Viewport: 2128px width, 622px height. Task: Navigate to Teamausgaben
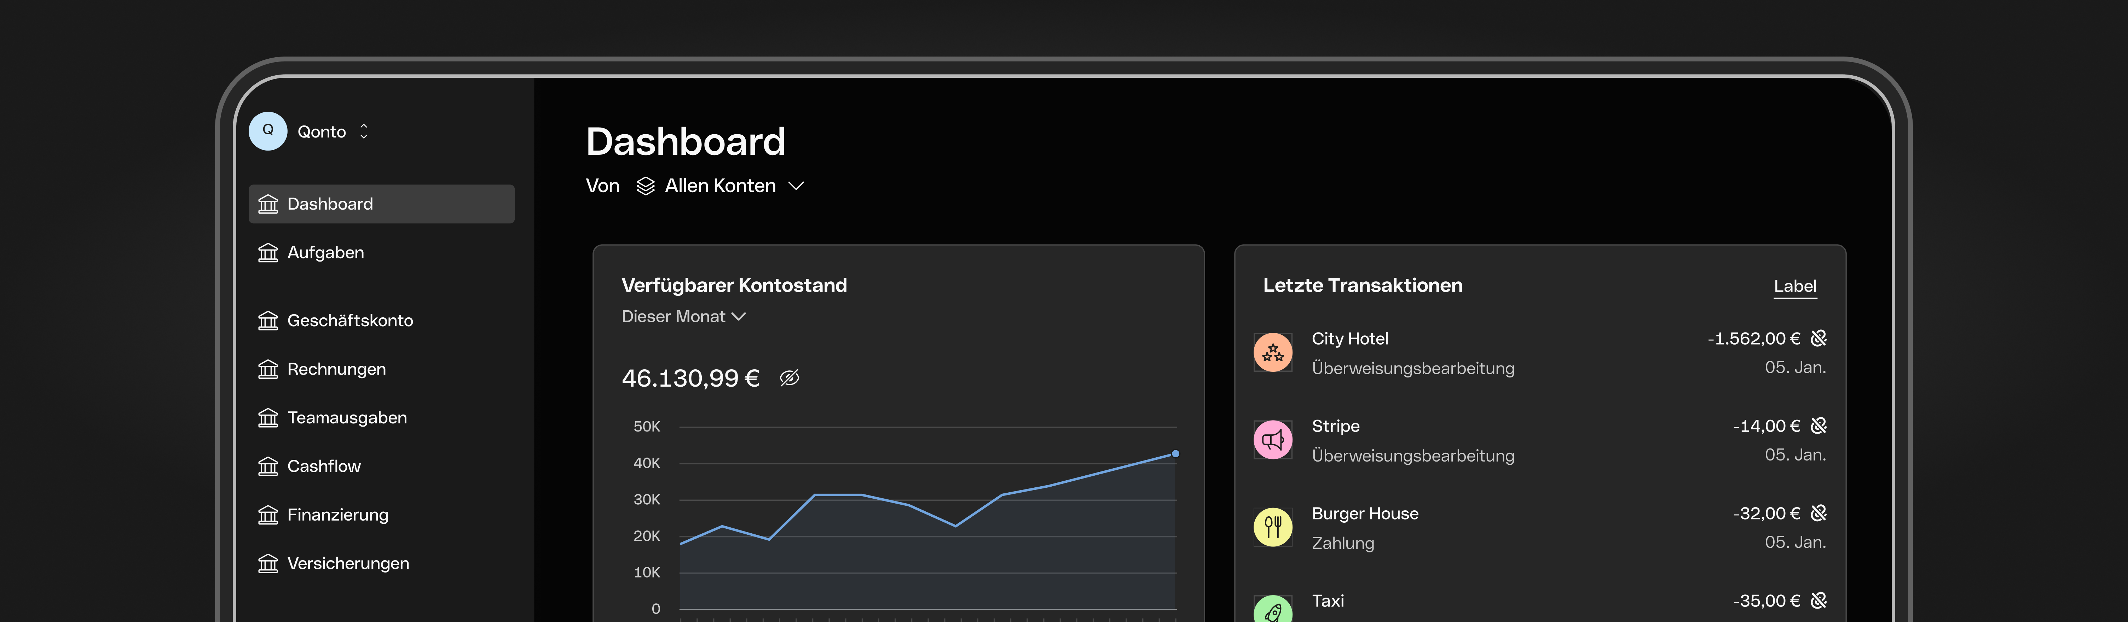point(346,417)
